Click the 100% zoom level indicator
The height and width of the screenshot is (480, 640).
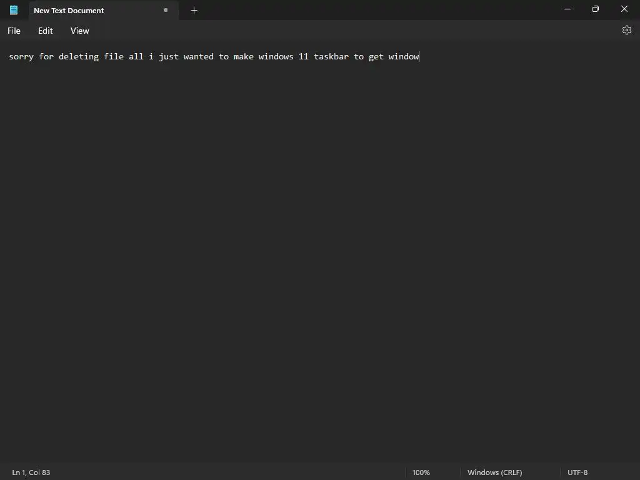click(421, 472)
